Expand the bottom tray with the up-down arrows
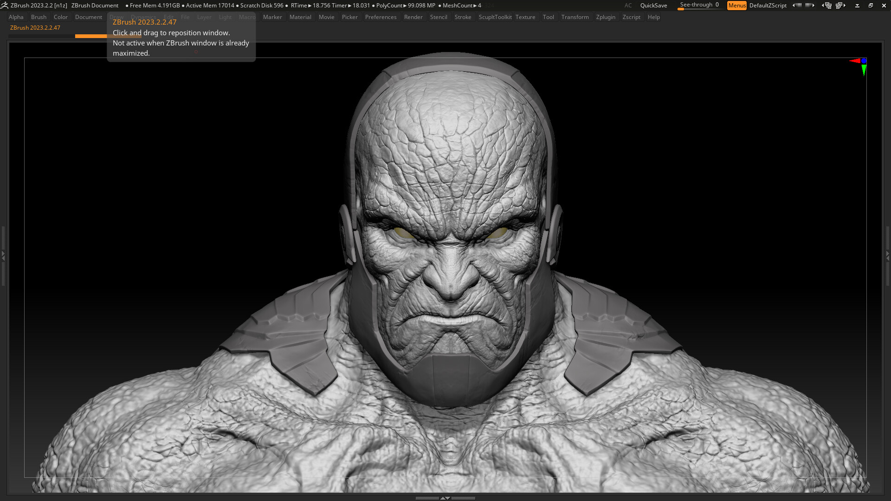Screen dimensions: 891x501 [445, 498]
